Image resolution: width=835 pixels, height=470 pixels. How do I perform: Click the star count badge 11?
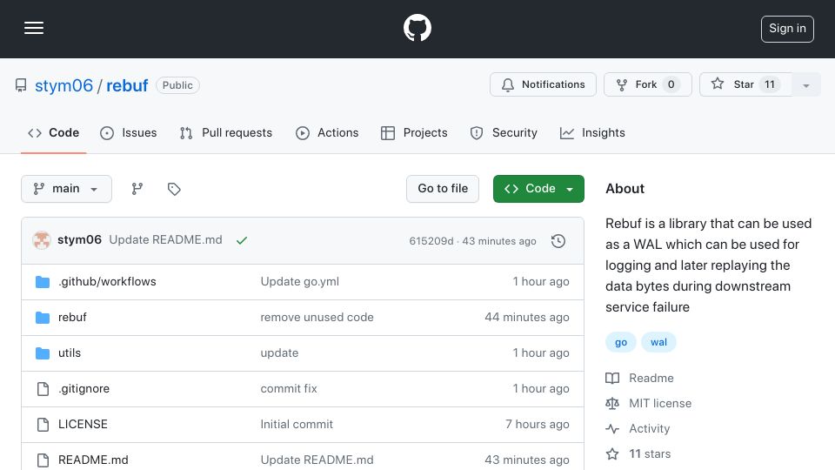click(x=770, y=84)
